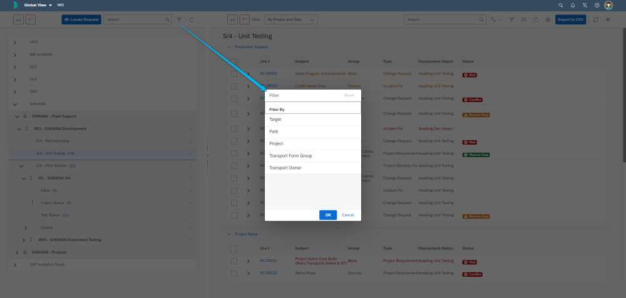Expand the APO tree node
Viewport: 626px width, 298px height.
(x=15, y=43)
